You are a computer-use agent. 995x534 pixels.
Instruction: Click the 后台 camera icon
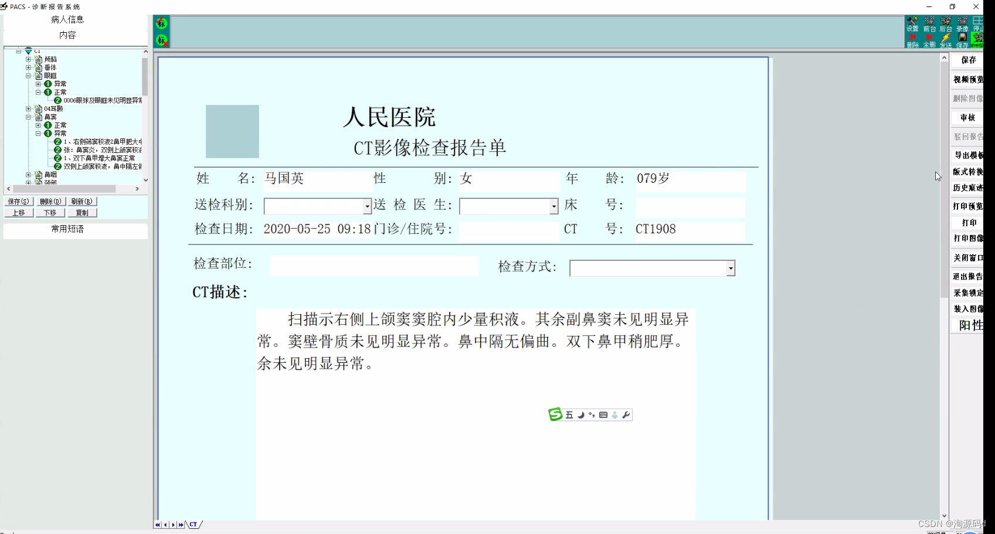pos(946,22)
